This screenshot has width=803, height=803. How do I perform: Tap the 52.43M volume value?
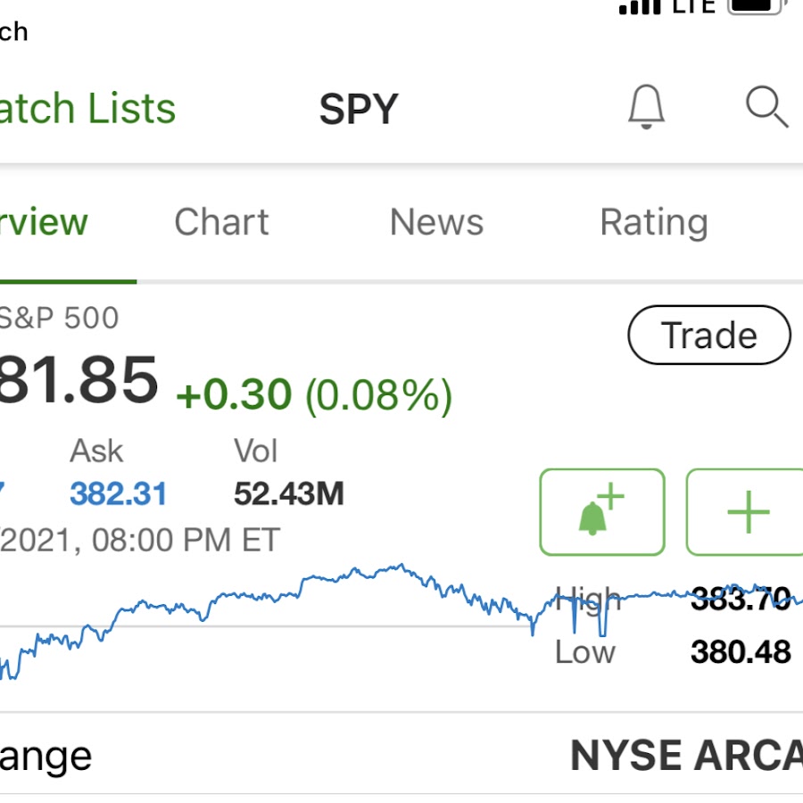point(289,493)
